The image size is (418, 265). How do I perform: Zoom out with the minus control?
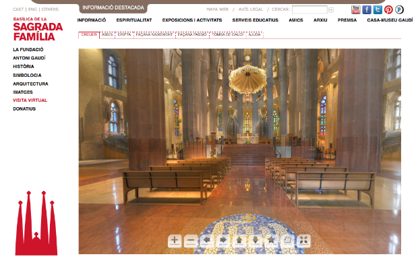pyautogui.click(x=191, y=241)
